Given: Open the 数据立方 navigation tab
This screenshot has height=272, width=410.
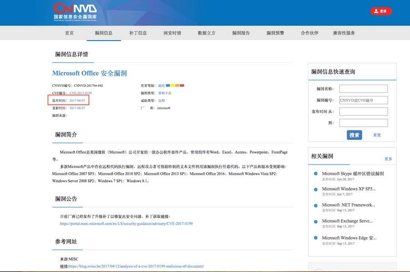Looking at the screenshot, I should tap(206, 33).
